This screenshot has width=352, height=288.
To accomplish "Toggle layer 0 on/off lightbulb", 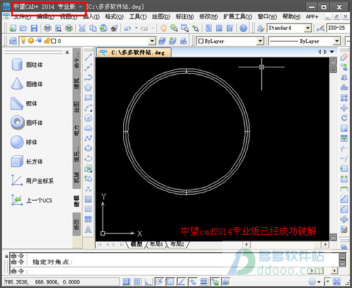I will 23,41.
